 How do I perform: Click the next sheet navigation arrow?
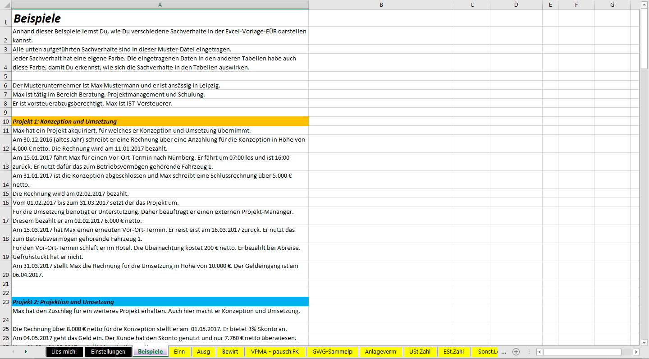26,352
